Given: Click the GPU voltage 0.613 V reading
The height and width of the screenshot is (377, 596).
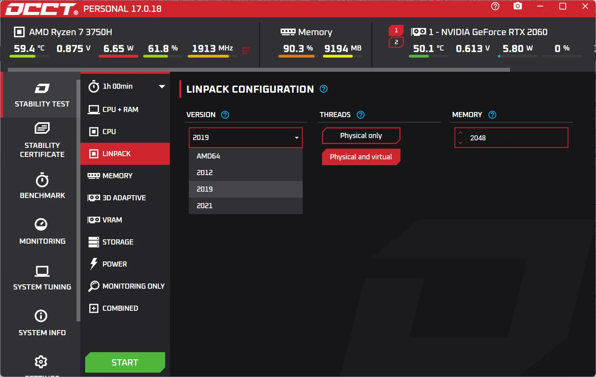Looking at the screenshot, I should 473,49.
